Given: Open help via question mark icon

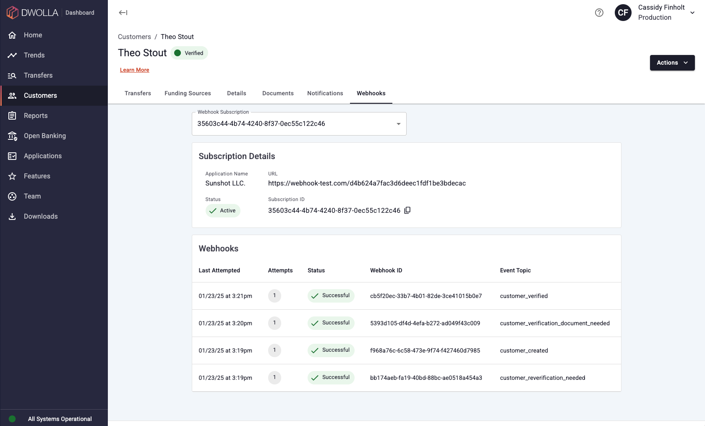Looking at the screenshot, I should coord(599,13).
